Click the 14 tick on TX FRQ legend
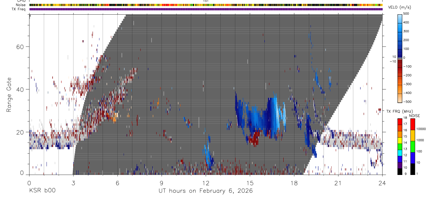The height and width of the screenshot is (198, 430). coord(405,143)
